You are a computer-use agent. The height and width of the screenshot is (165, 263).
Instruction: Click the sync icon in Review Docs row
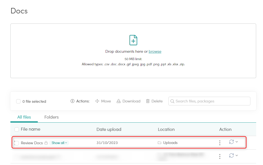[x=232, y=142]
